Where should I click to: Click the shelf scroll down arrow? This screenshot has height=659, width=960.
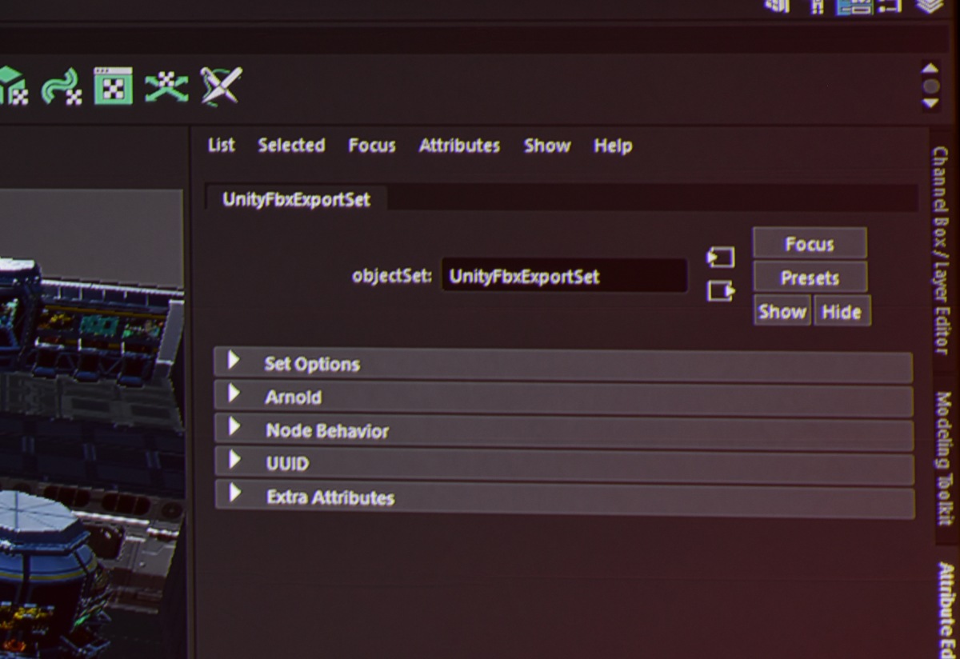[930, 102]
